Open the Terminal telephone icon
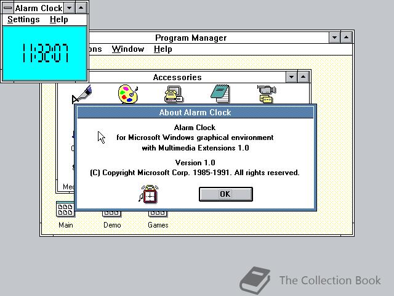The image size is (394, 296). coord(174,94)
